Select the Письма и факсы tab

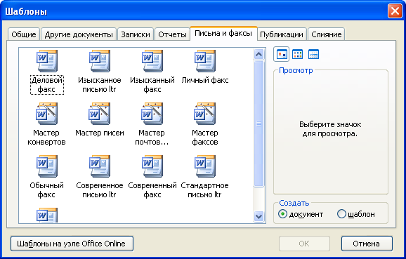[x=223, y=34]
